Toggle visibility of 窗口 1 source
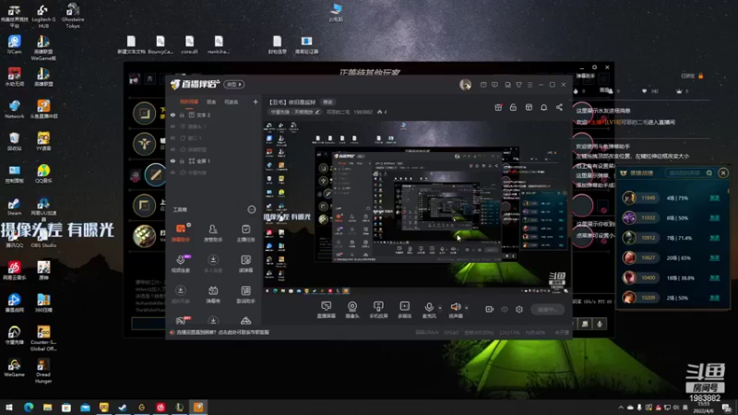The height and width of the screenshot is (415, 738). [173, 137]
